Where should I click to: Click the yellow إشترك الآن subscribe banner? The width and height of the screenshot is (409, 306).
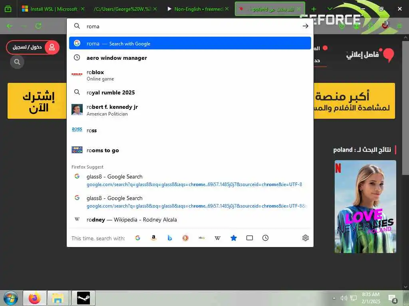point(37,101)
